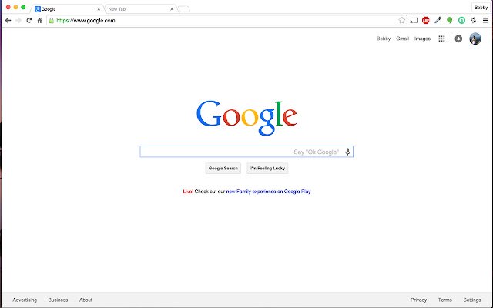Reload the page with the refresh icon

coord(29,21)
